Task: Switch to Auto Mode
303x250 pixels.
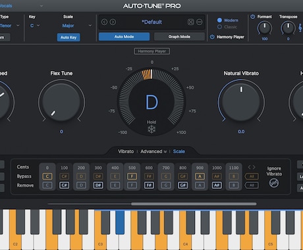Action: tap(124, 37)
